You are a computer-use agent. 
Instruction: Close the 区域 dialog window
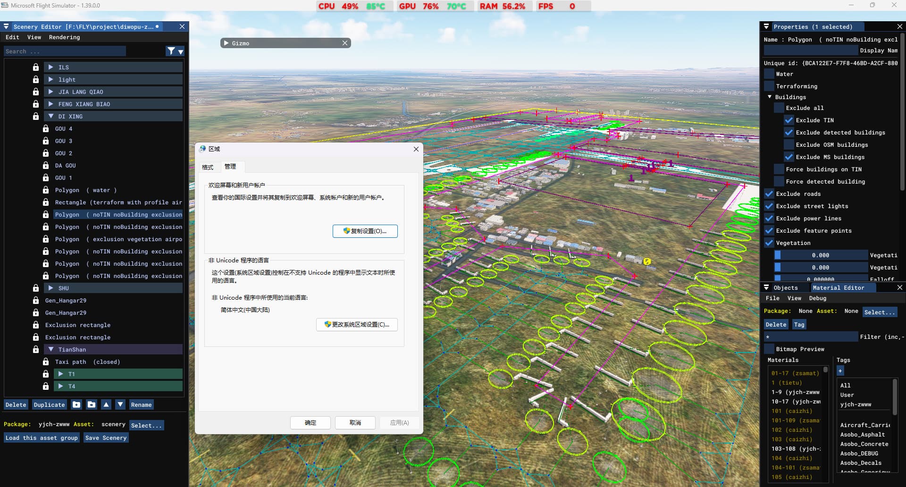coord(416,149)
